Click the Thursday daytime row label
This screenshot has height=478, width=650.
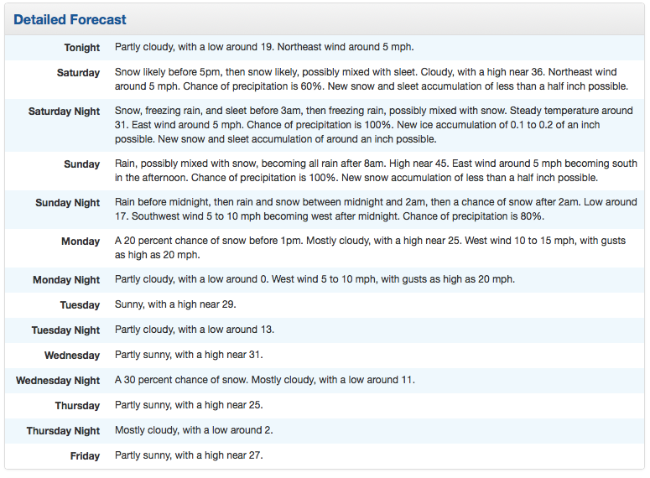tap(77, 406)
